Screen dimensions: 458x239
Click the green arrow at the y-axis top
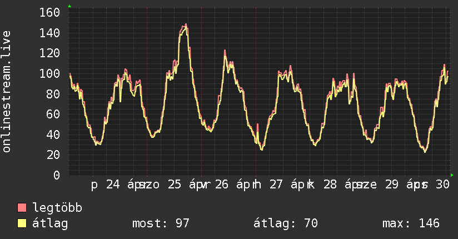[69, 6]
